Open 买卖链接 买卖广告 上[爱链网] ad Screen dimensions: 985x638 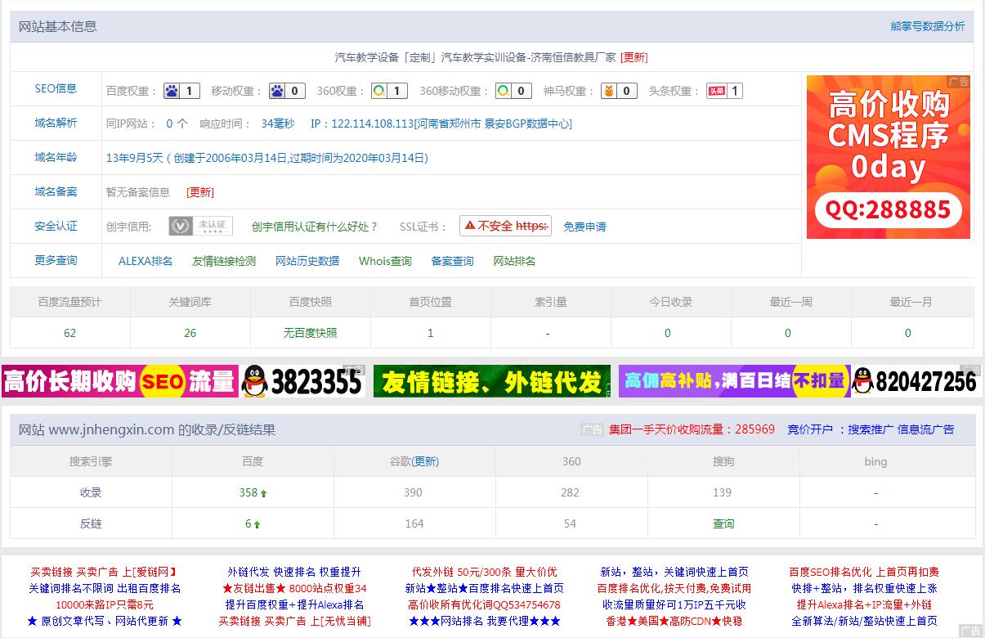tap(104, 572)
